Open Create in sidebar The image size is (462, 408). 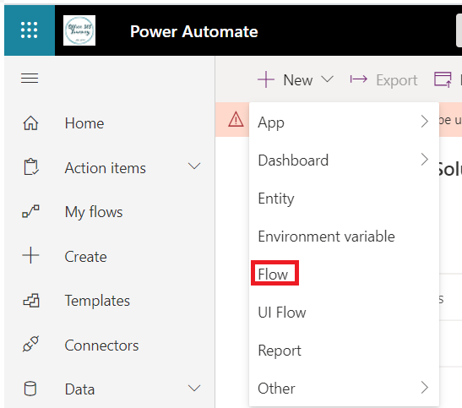(x=85, y=257)
